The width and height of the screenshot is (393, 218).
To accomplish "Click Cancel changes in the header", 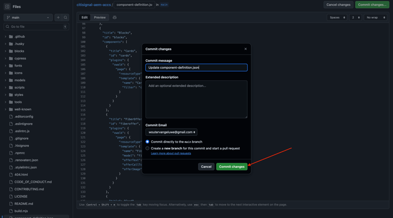I will (339, 5).
